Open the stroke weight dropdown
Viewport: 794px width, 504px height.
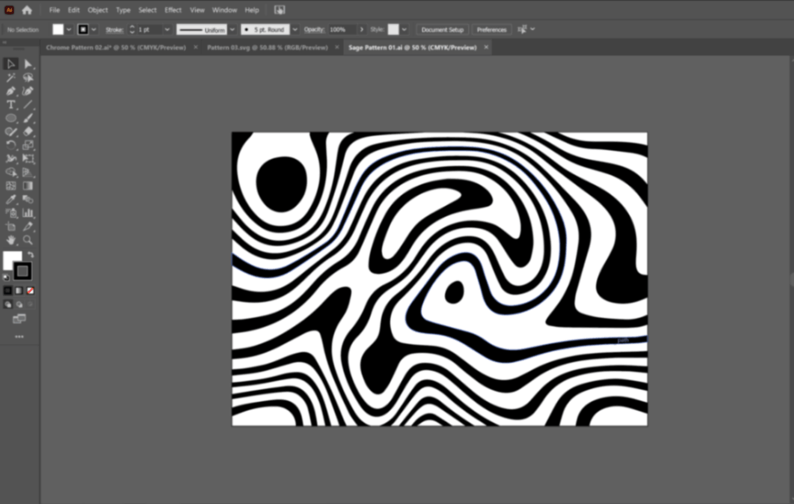[167, 29]
